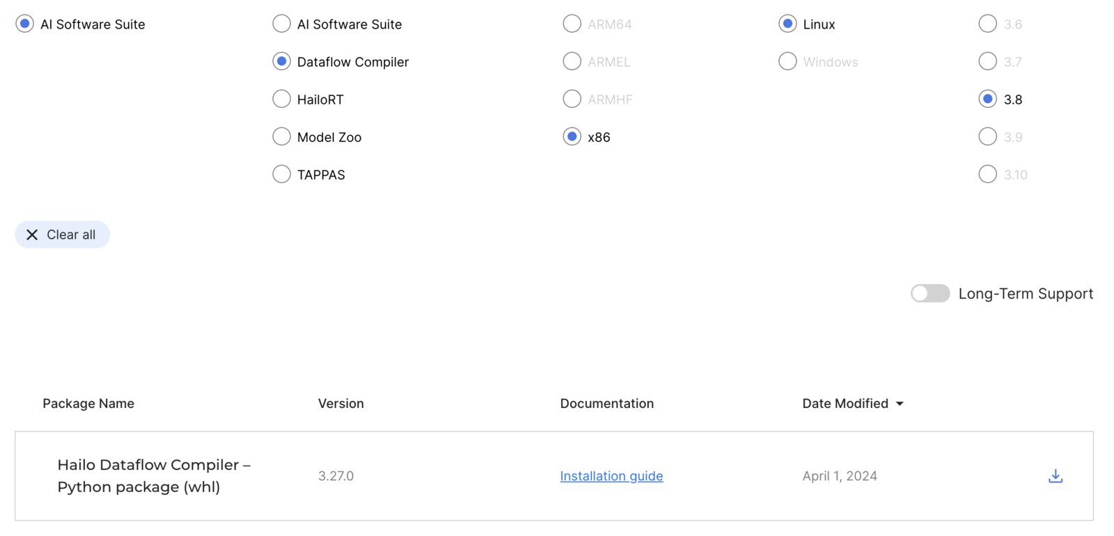Viewport: 1114px width, 536px height.
Task: Select the Linux operating system option
Action: pos(787,24)
